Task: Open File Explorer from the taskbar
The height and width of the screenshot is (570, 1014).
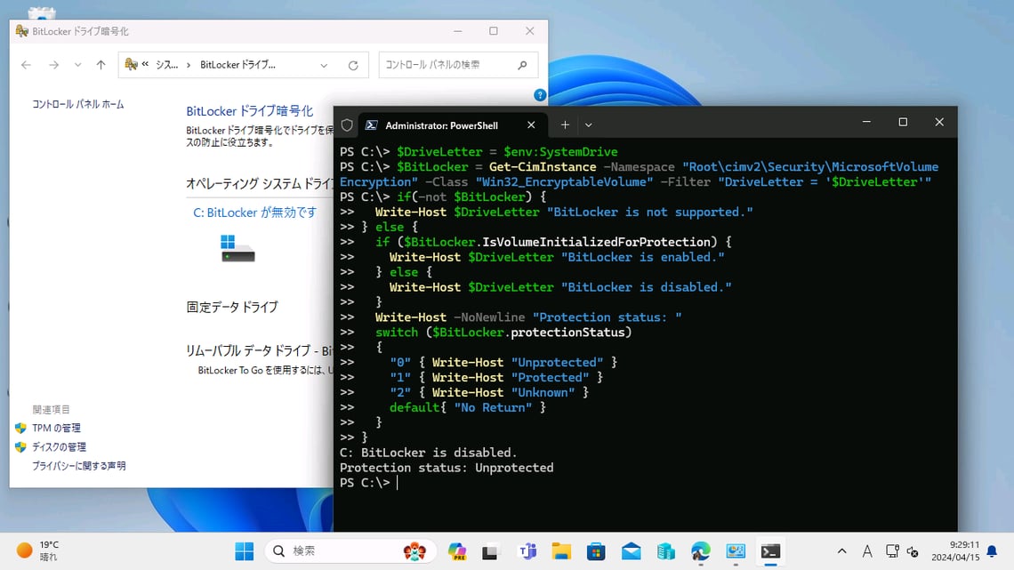Action: [x=559, y=551]
